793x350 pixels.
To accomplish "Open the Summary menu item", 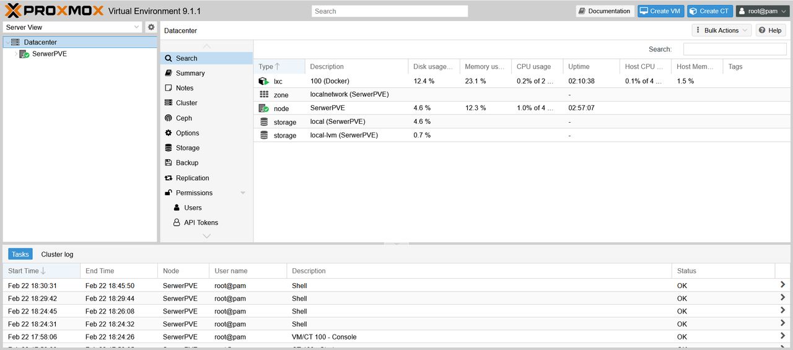I will (x=190, y=73).
